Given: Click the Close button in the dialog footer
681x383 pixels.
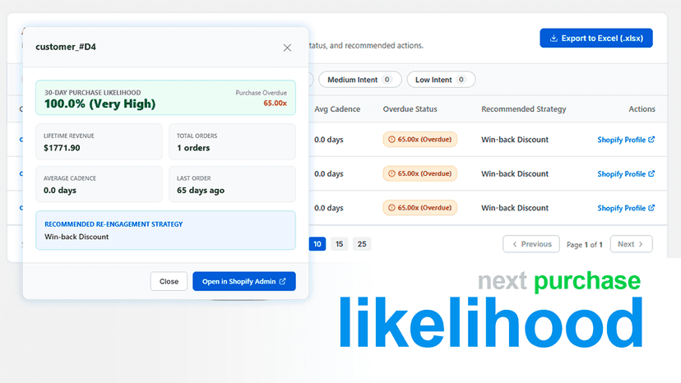Looking at the screenshot, I should click(x=169, y=281).
